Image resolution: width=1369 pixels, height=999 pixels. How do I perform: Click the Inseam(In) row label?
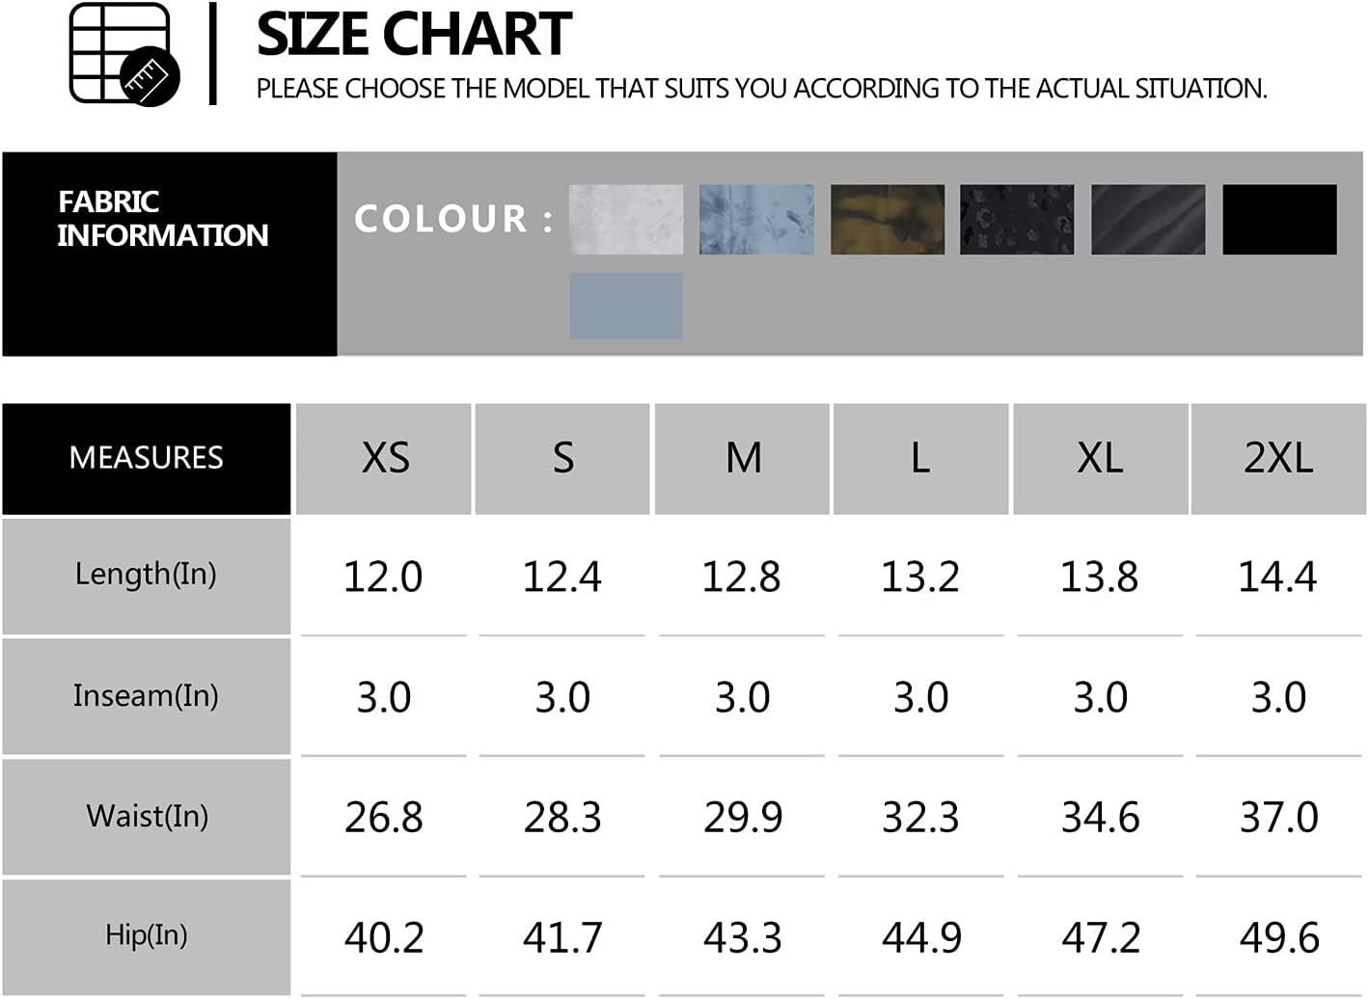[147, 696]
